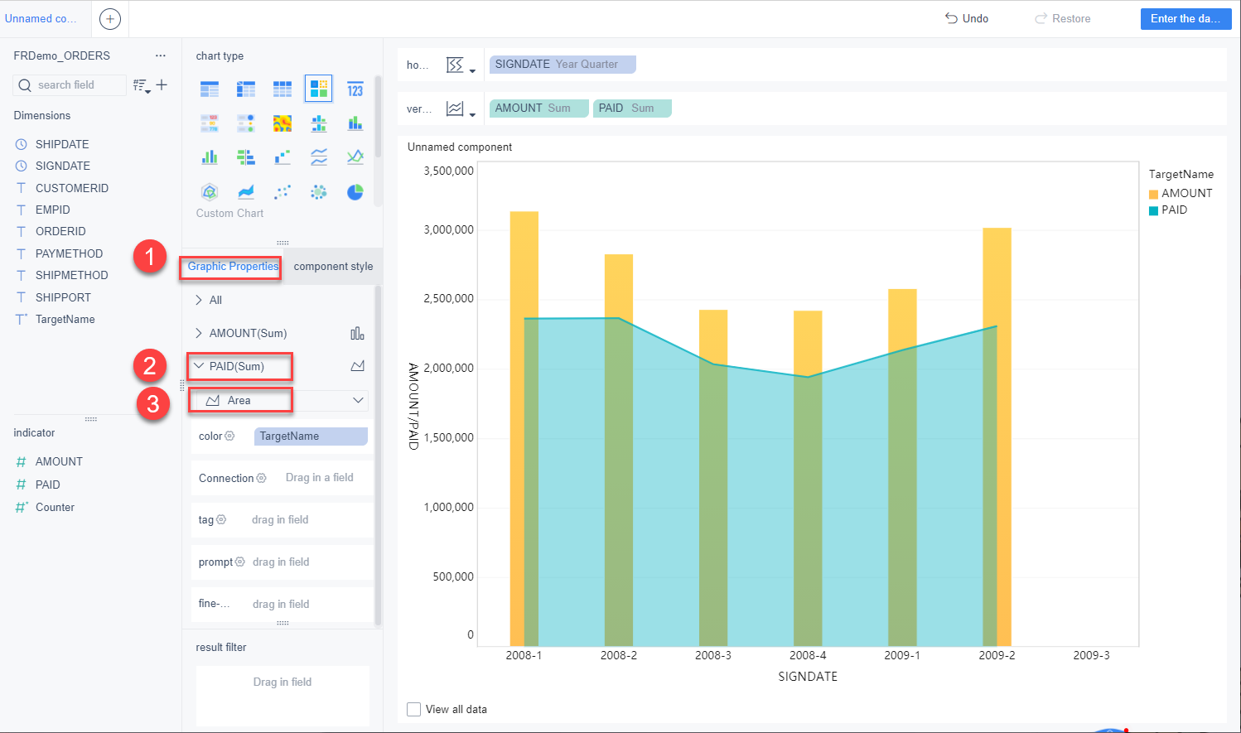Click the Restore button
The height and width of the screenshot is (733, 1241).
1063,18
